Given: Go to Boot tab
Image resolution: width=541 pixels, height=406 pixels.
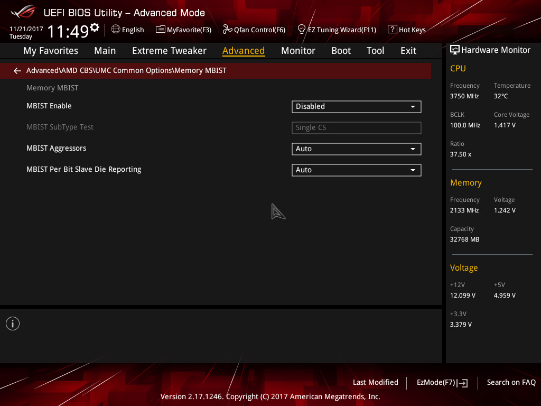Looking at the screenshot, I should pos(341,51).
